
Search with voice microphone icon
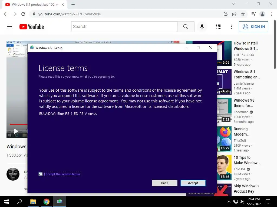click(x=202, y=27)
